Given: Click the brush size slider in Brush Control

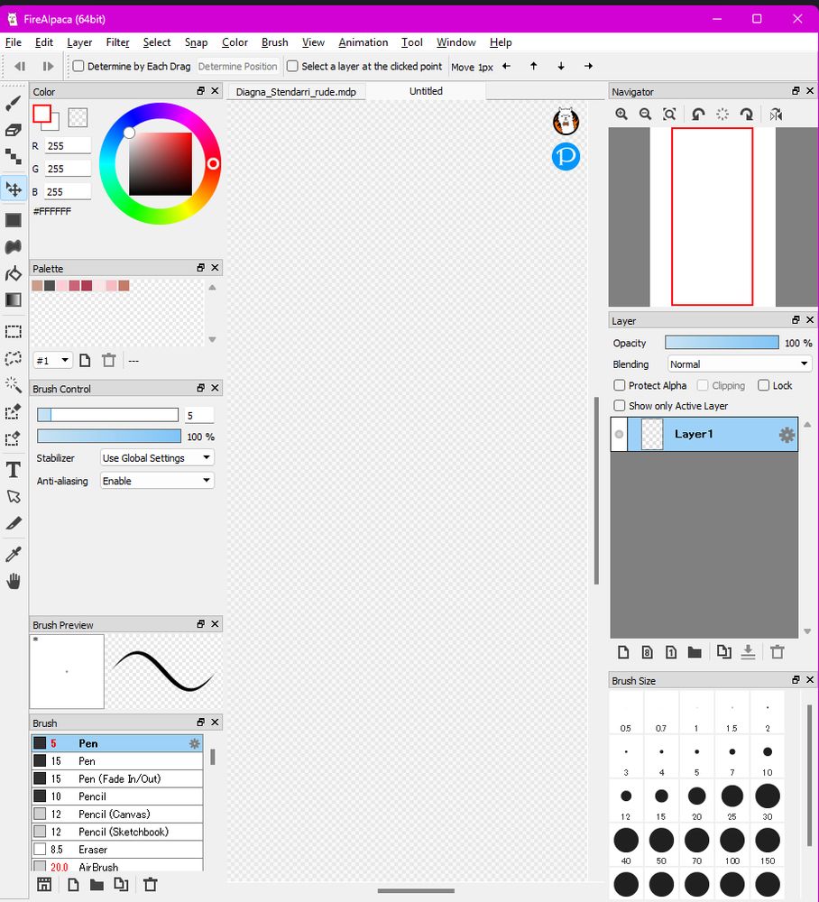Looking at the screenshot, I should tap(107, 415).
